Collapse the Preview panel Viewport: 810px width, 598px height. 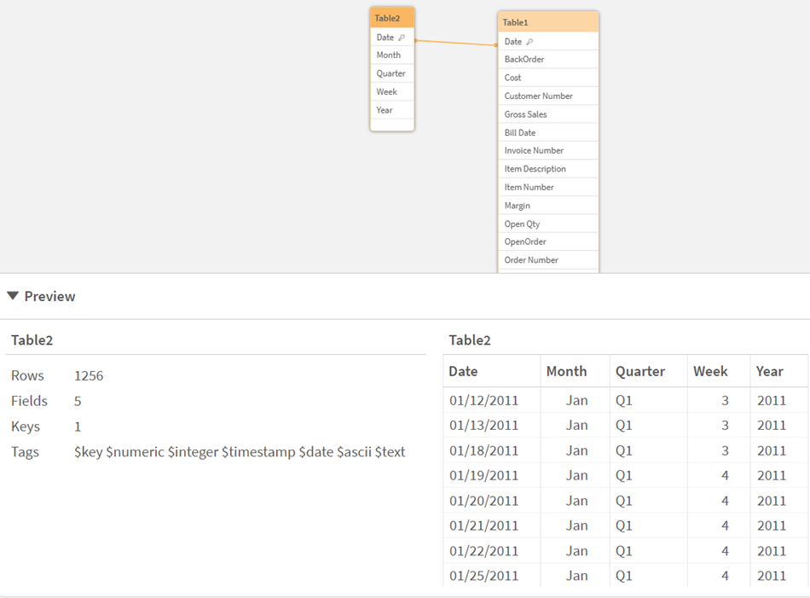pos(13,296)
